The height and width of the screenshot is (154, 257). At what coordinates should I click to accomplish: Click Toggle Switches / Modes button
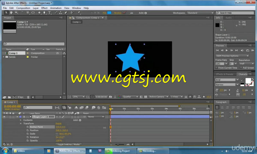[68, 144]
